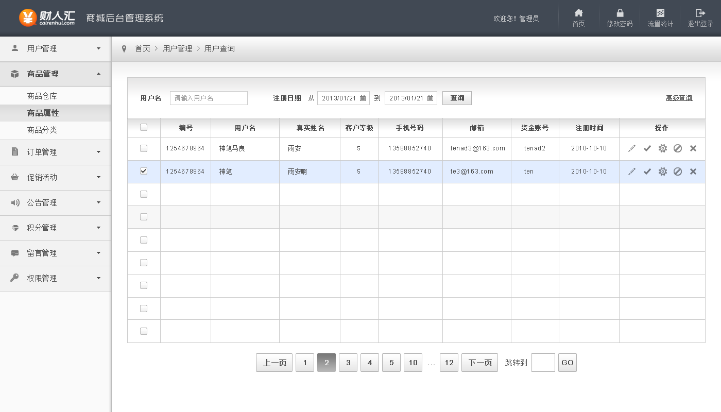Image resolution: width=721 pixels, height=412 pixels.
Task: Delete the 神笔马良 row with X icon
Action: pyautogui.click(x=693, y=148)
